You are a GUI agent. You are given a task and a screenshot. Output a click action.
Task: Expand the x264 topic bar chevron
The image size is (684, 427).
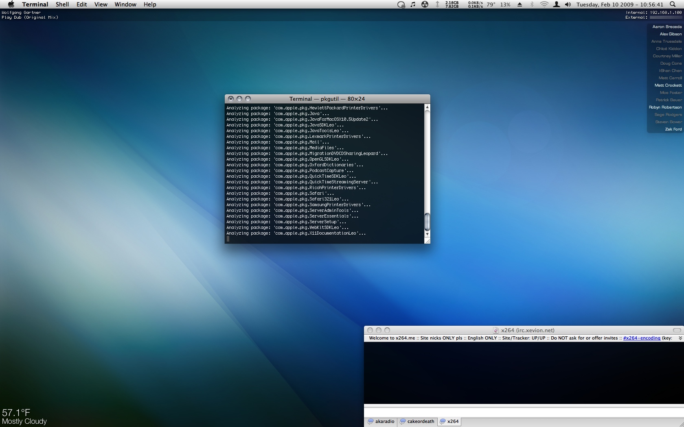coord(680,338)
